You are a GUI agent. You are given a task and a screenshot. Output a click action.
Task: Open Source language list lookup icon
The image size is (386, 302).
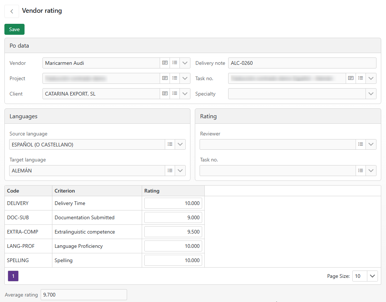click(x=170, y=144)
